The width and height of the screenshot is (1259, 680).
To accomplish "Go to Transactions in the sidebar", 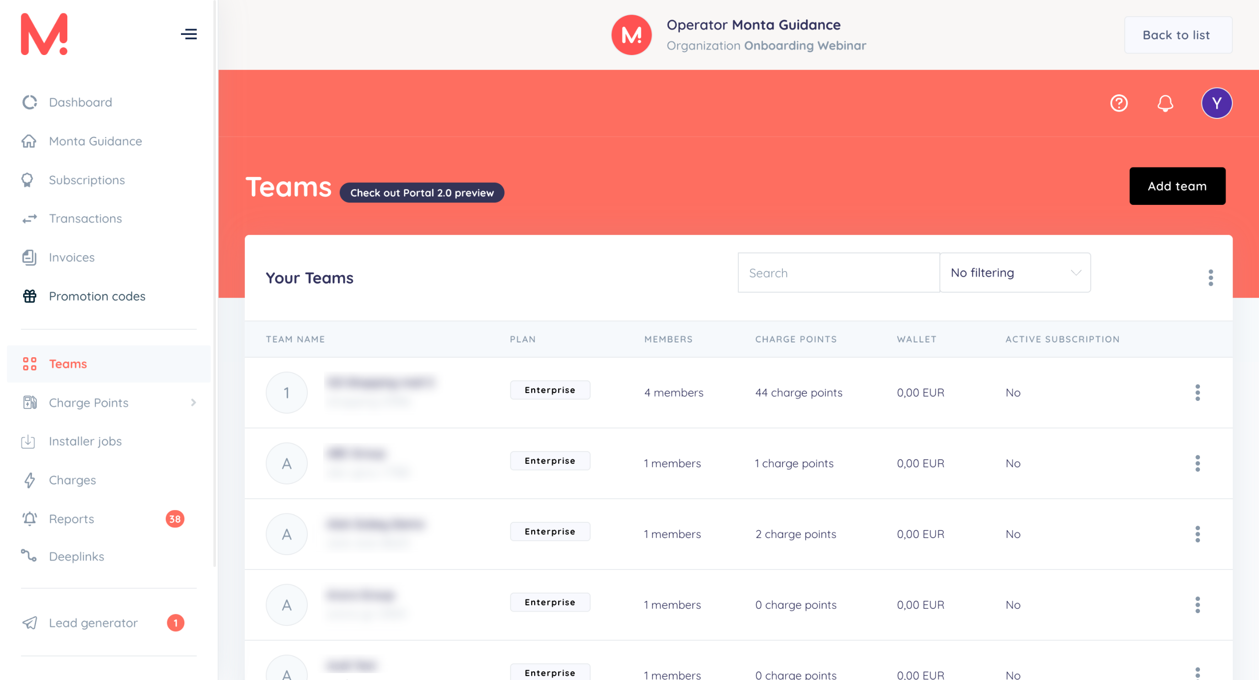I will coord(86,219).
